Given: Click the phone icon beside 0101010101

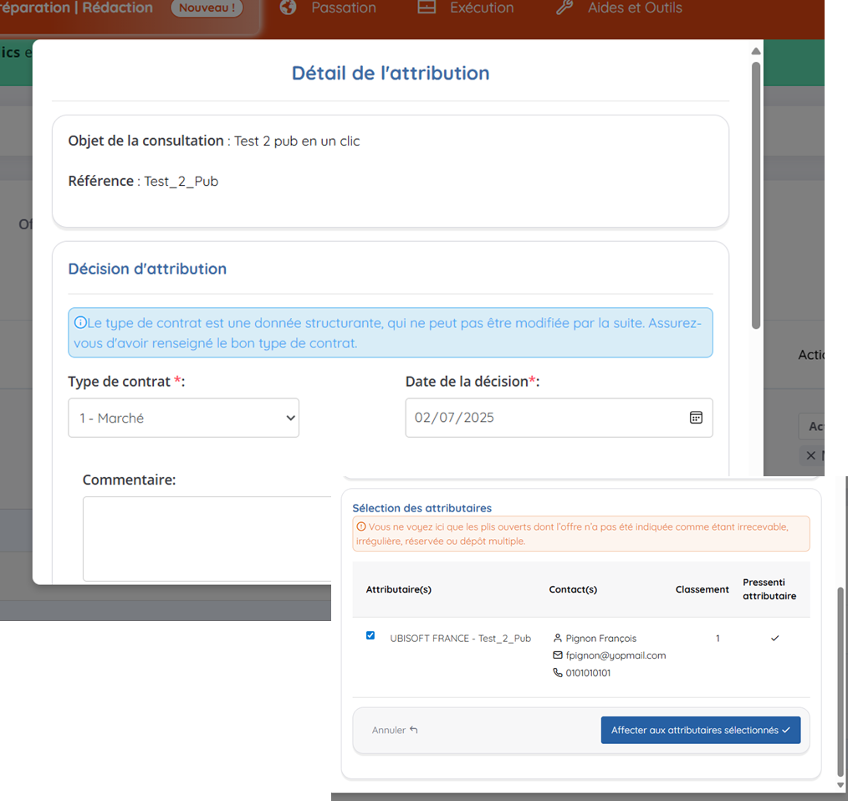Looking at the screenshot, I should pos(558,673).
